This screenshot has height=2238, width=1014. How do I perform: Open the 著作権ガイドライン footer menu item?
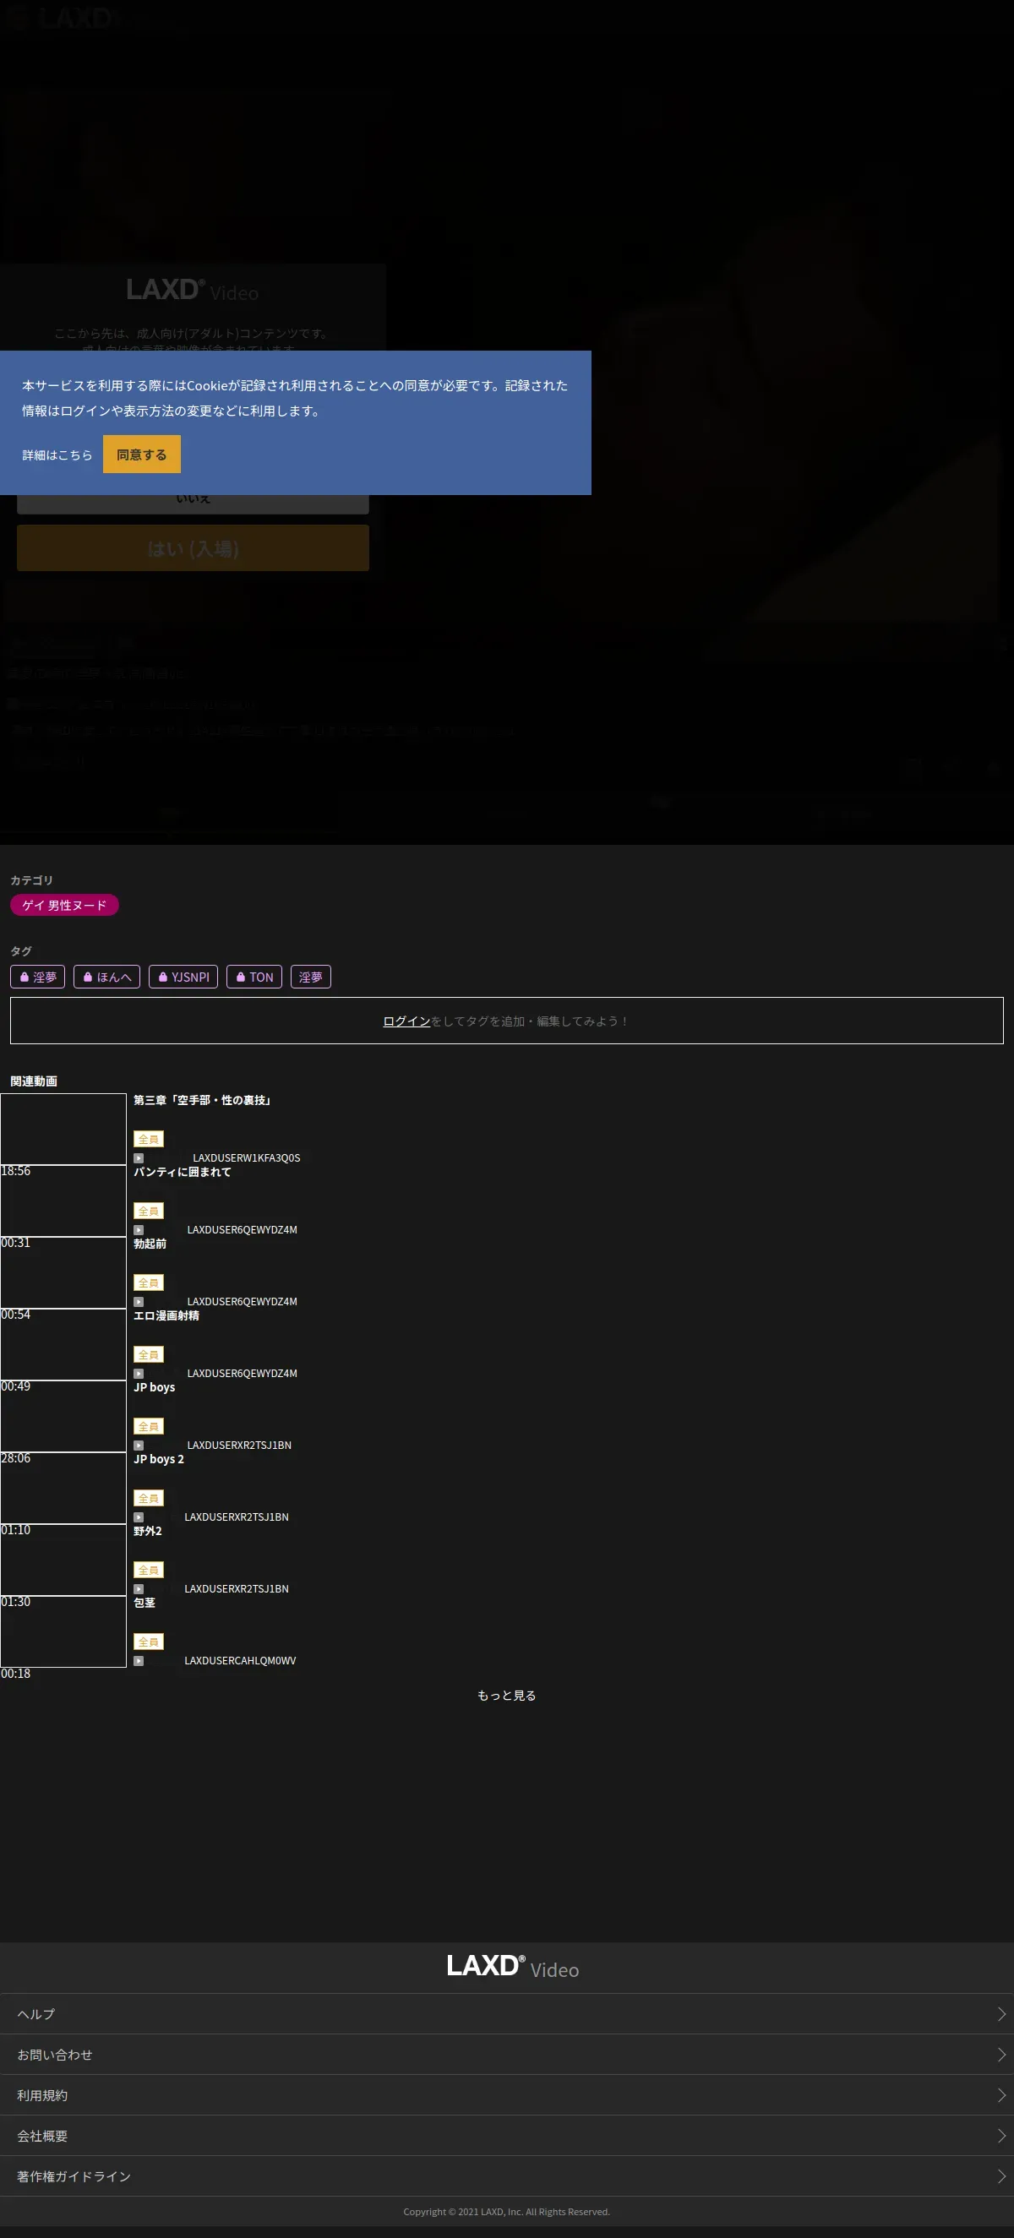[x=506, y=2176]
